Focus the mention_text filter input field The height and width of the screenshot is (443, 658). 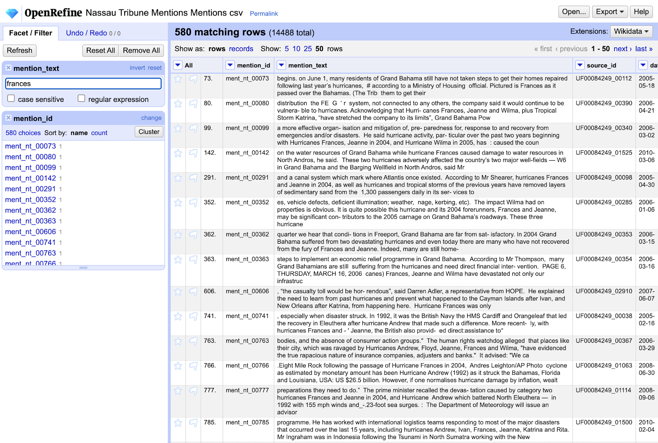[83, 83]
